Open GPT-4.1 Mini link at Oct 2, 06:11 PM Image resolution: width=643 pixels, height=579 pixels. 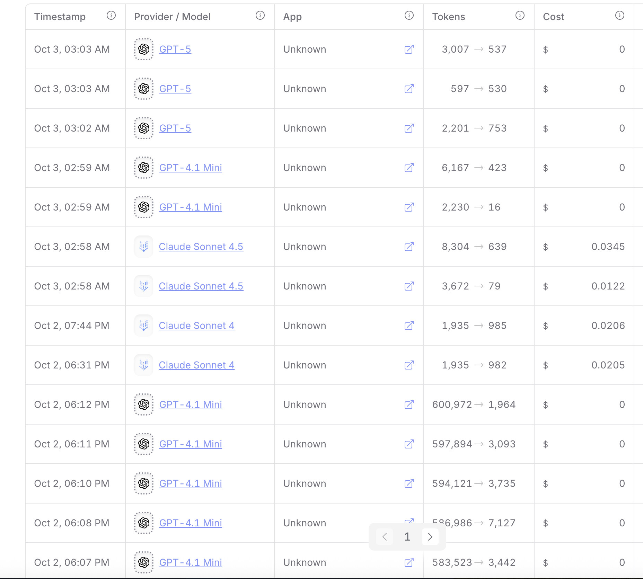[x=190, y=444]
